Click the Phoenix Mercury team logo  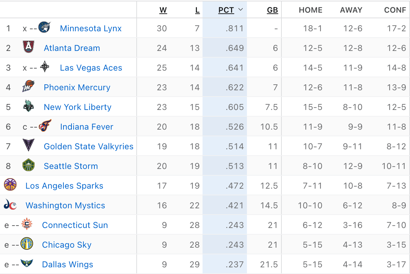coord(29,86)
